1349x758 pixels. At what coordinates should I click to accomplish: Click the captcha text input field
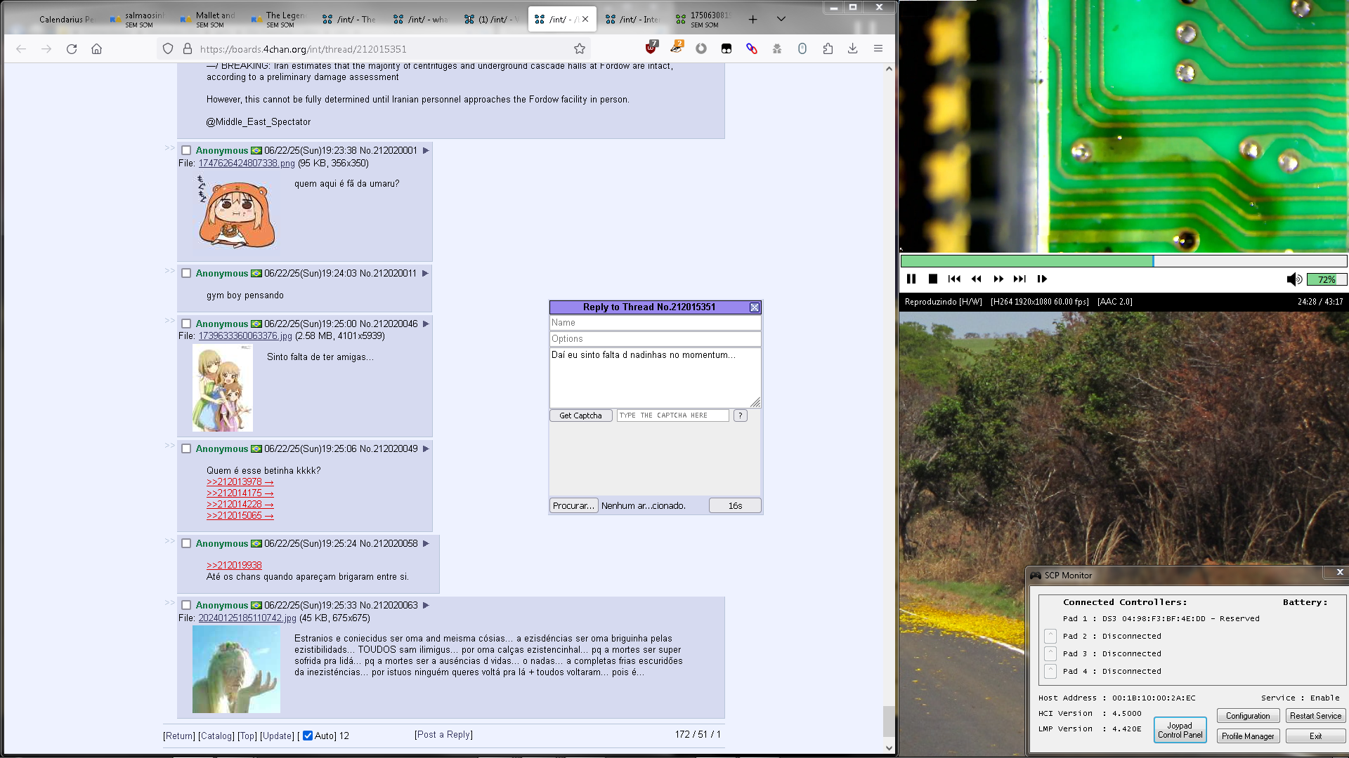[672, 415]
